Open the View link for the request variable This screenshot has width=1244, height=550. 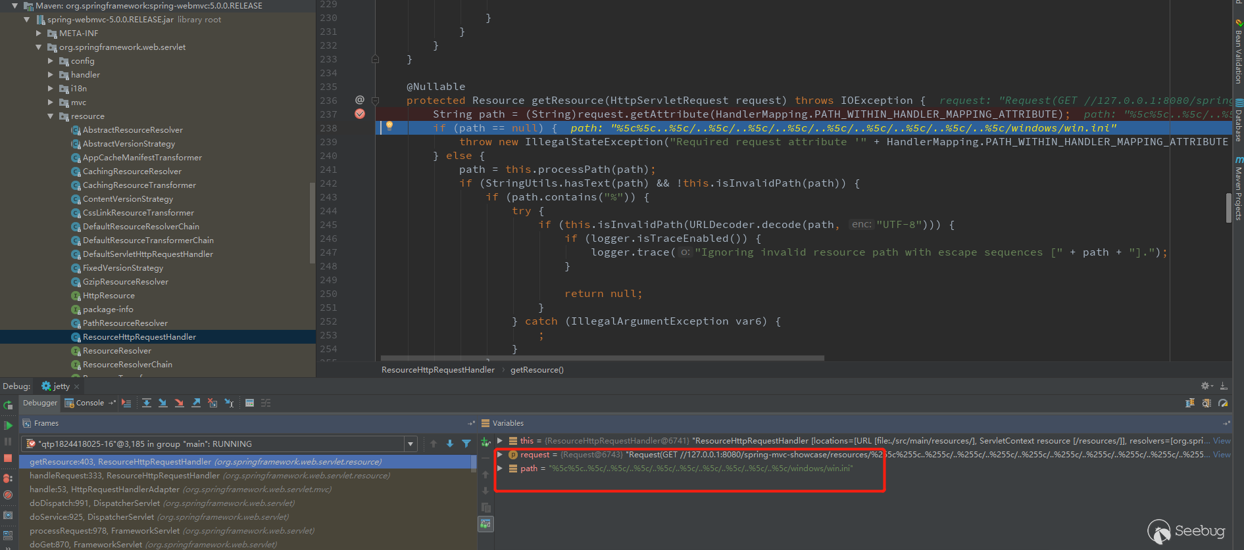(1222, 455)
